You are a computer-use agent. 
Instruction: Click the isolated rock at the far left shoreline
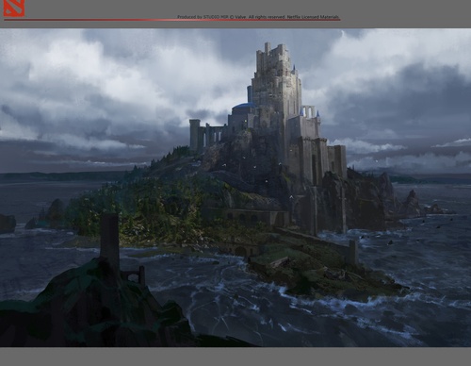coord(8,224)
